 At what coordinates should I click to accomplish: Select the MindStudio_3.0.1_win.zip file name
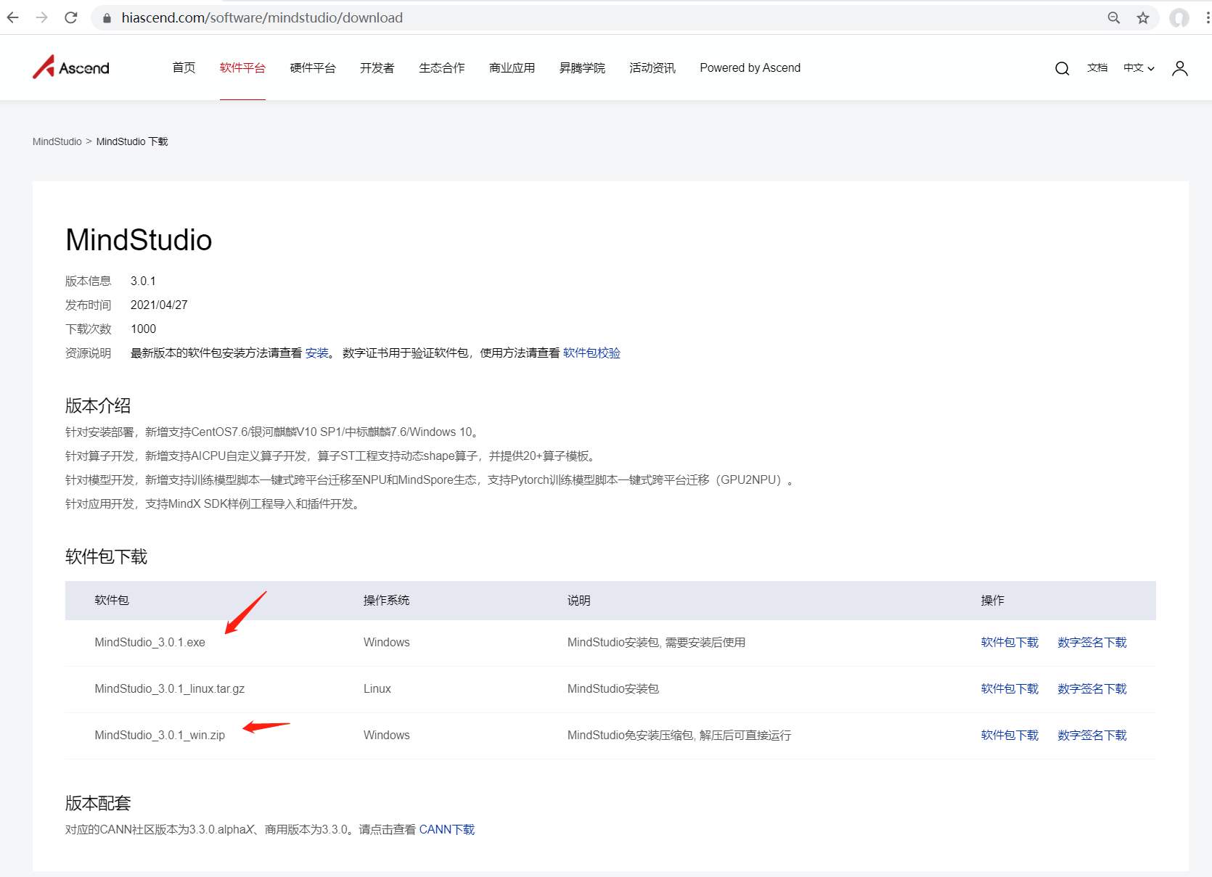pyautogui.click(x=160, y=736)
